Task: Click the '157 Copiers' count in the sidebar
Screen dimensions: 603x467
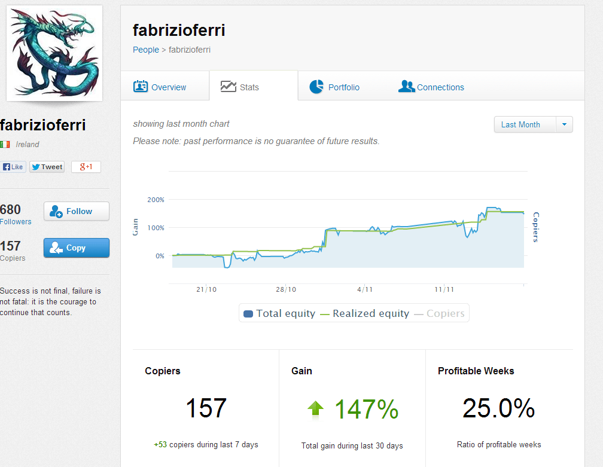Action: [x=13, y=251]
